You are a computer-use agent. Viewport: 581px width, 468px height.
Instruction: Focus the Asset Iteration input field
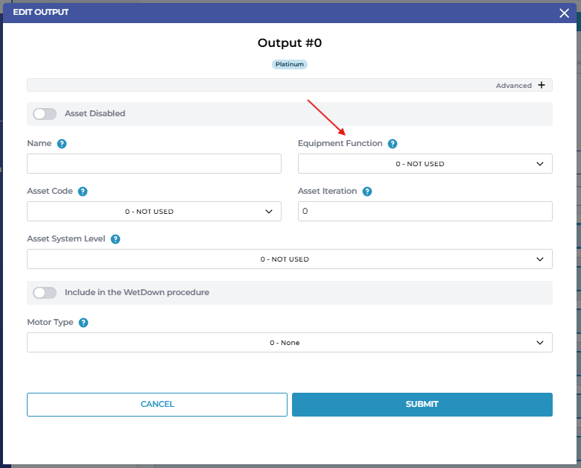point(425,212)
